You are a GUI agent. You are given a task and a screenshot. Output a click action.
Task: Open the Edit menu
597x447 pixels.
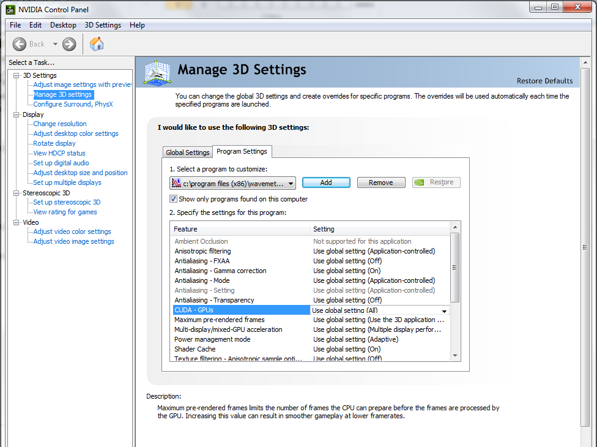click(35, 25)
